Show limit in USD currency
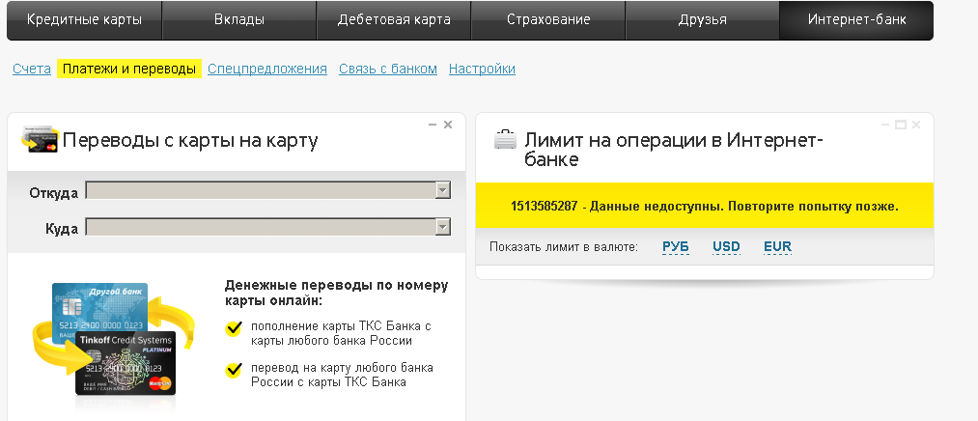 pyautogui.click(x=726, y=247)
